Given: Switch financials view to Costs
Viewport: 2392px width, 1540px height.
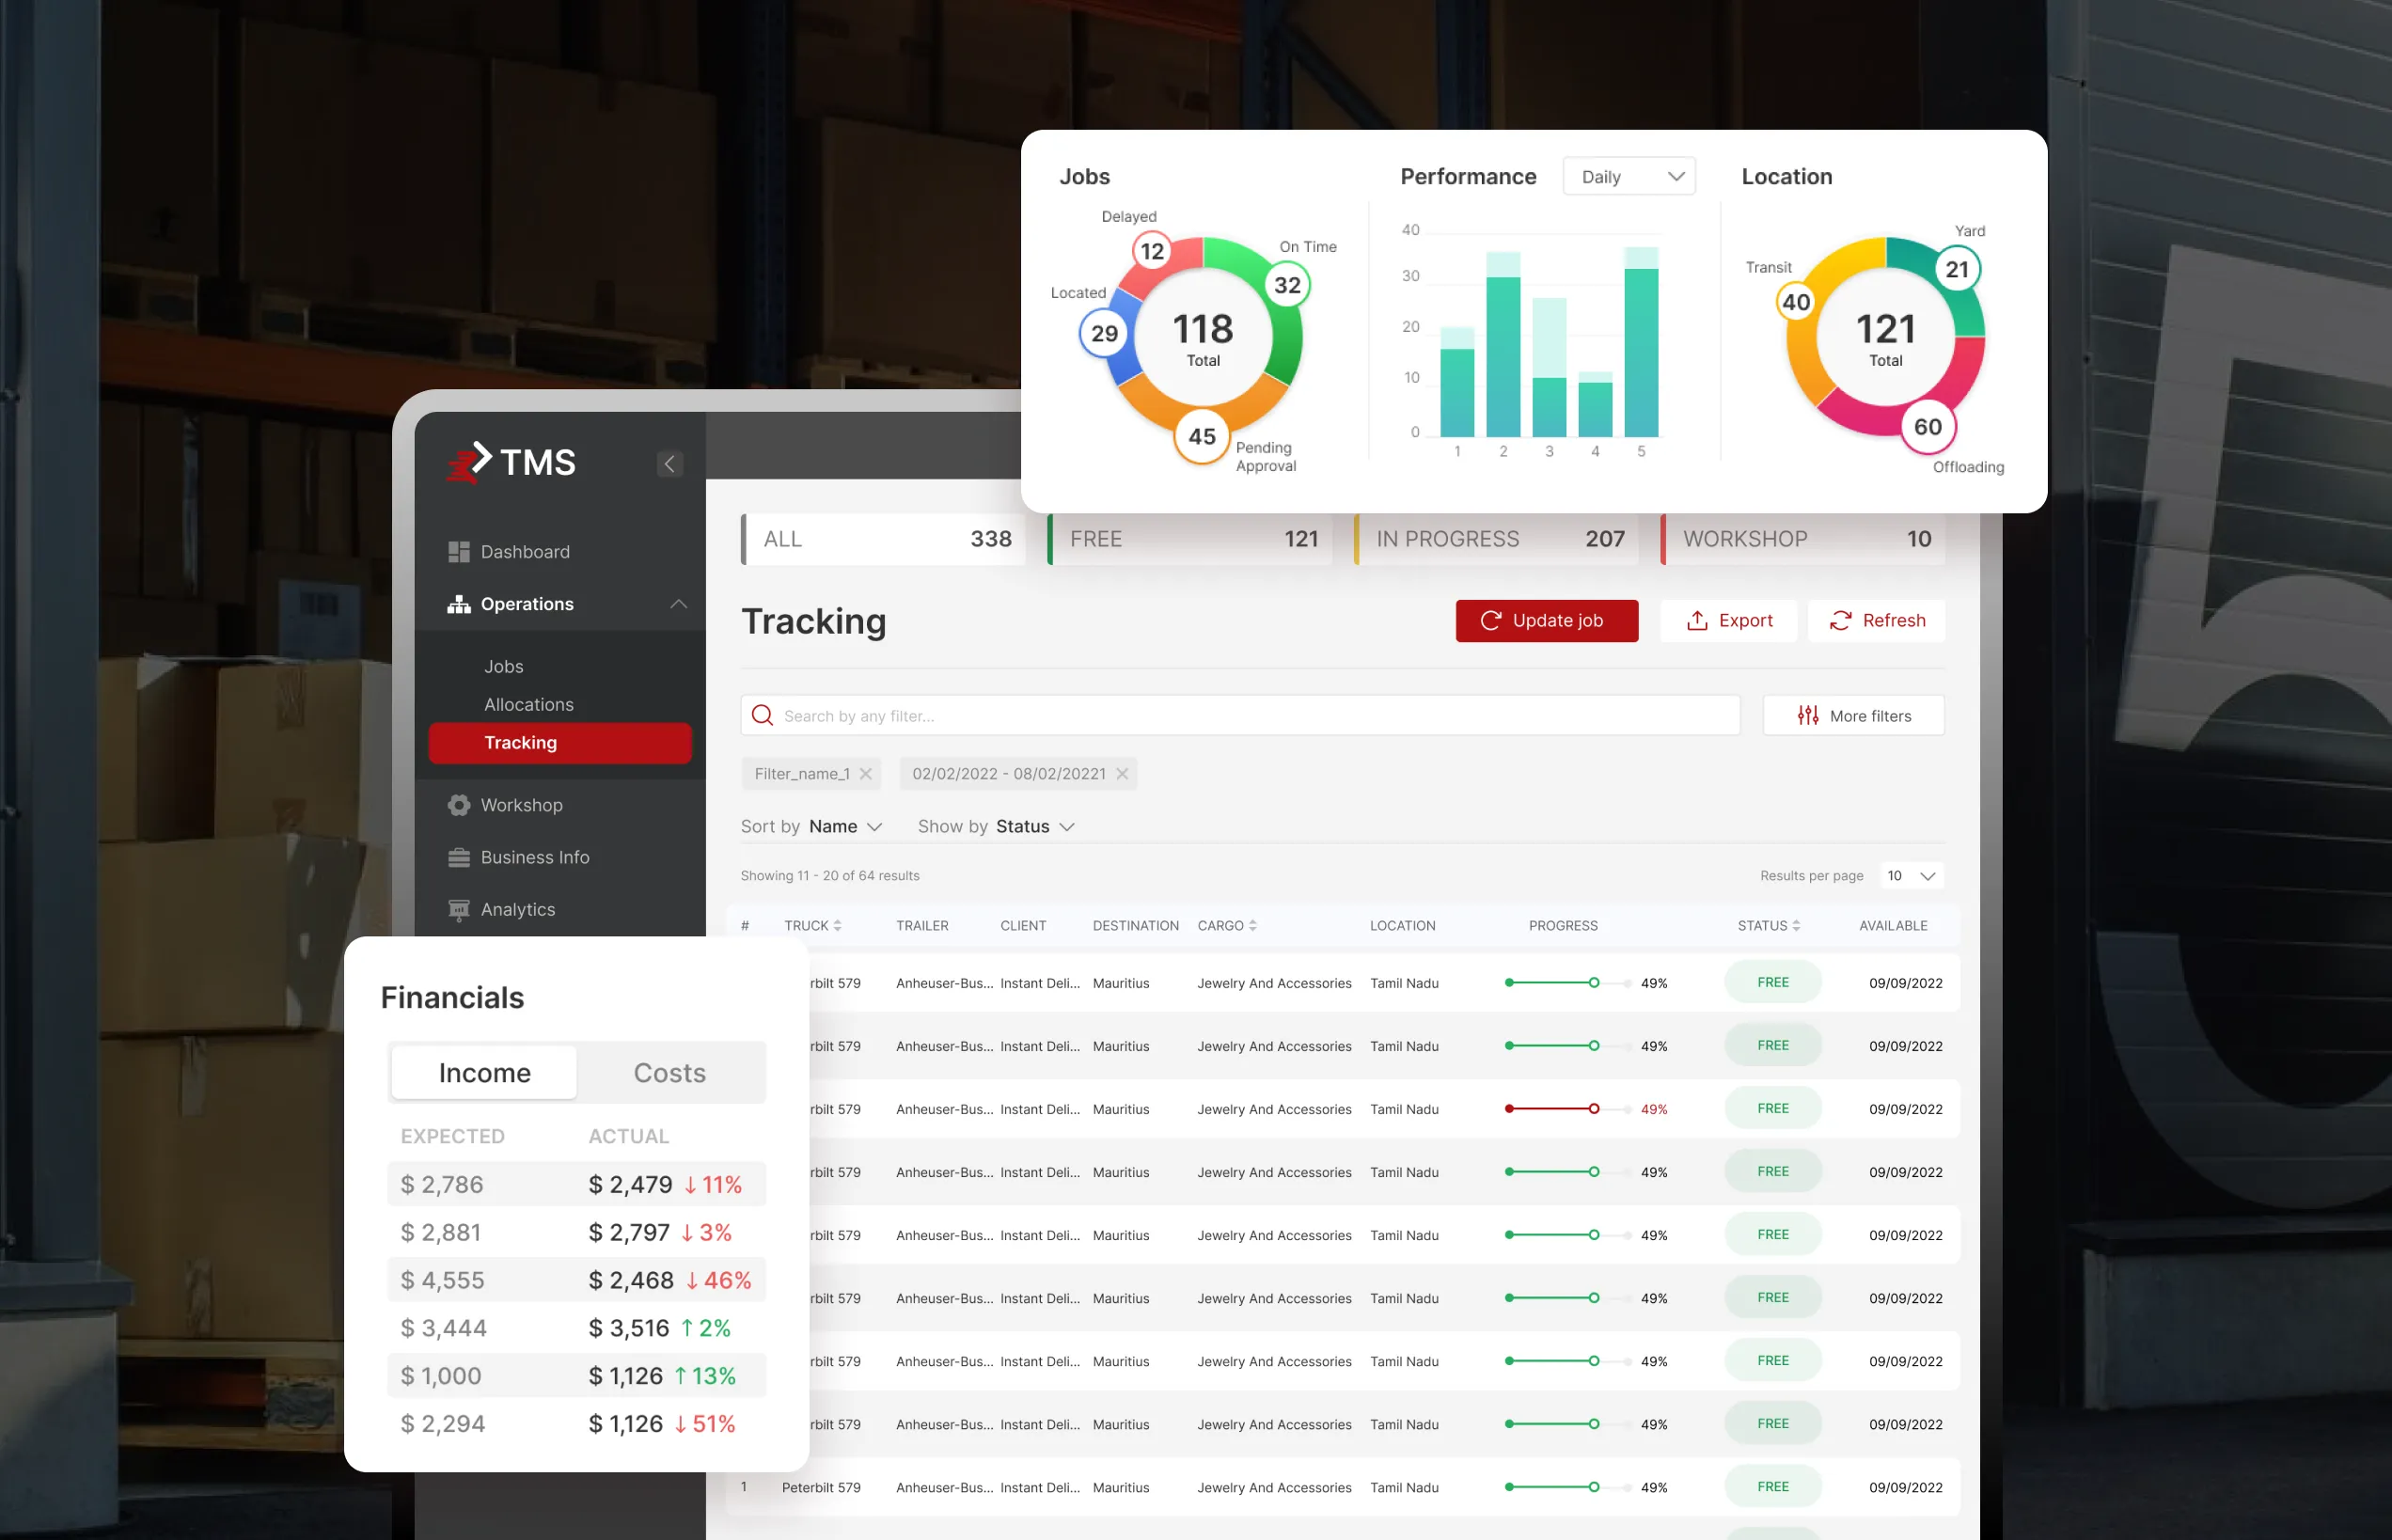Looking at the screenshot, I should click(669, 1073).
